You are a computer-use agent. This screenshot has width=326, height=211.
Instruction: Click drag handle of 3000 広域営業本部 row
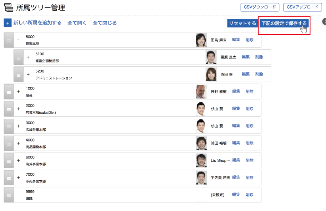[9, 126]
